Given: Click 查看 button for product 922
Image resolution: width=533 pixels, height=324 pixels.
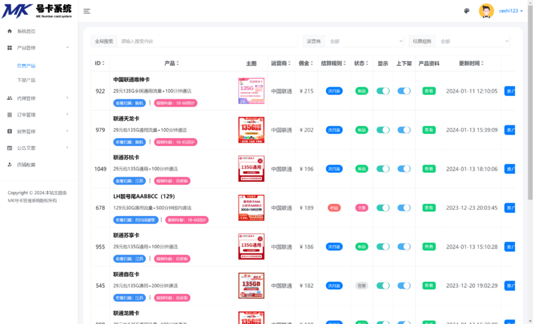Looking at the screenshot, I should pos(429,91).
